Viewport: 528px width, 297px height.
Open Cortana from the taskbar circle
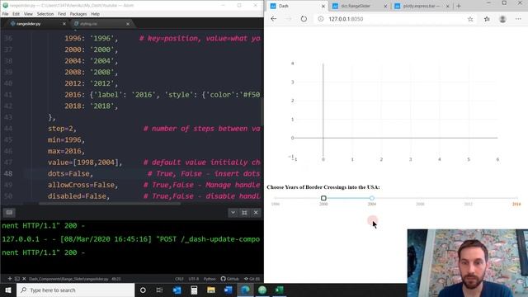point(143,290)
